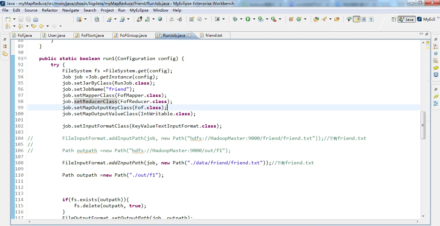Start the Debug bug icon
The width and height of the screenshot is (440, 226).
[235, 19]
